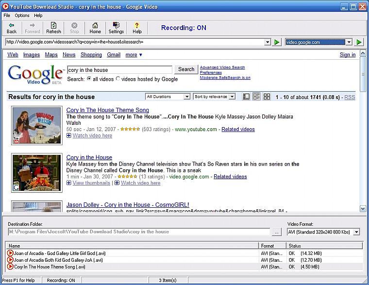
Task: Switch results to grid view icon
Action: 267,97
